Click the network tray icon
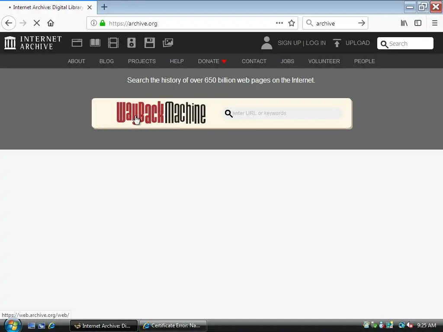The image size is (443, 332). pos(401,325)
